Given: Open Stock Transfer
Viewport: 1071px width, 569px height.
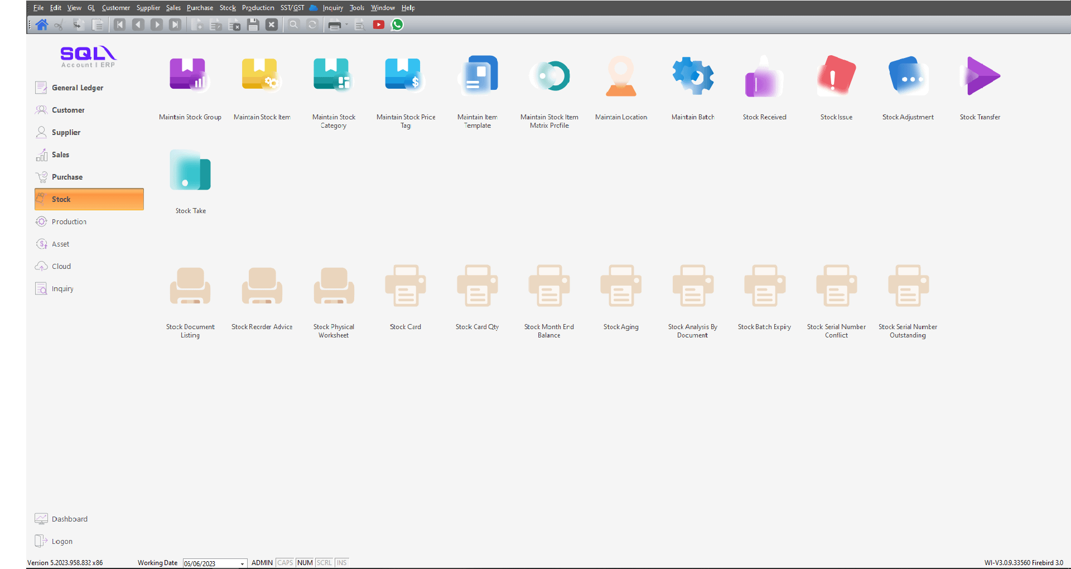Looking at the screenshot, I should click(x=980, y=75).
